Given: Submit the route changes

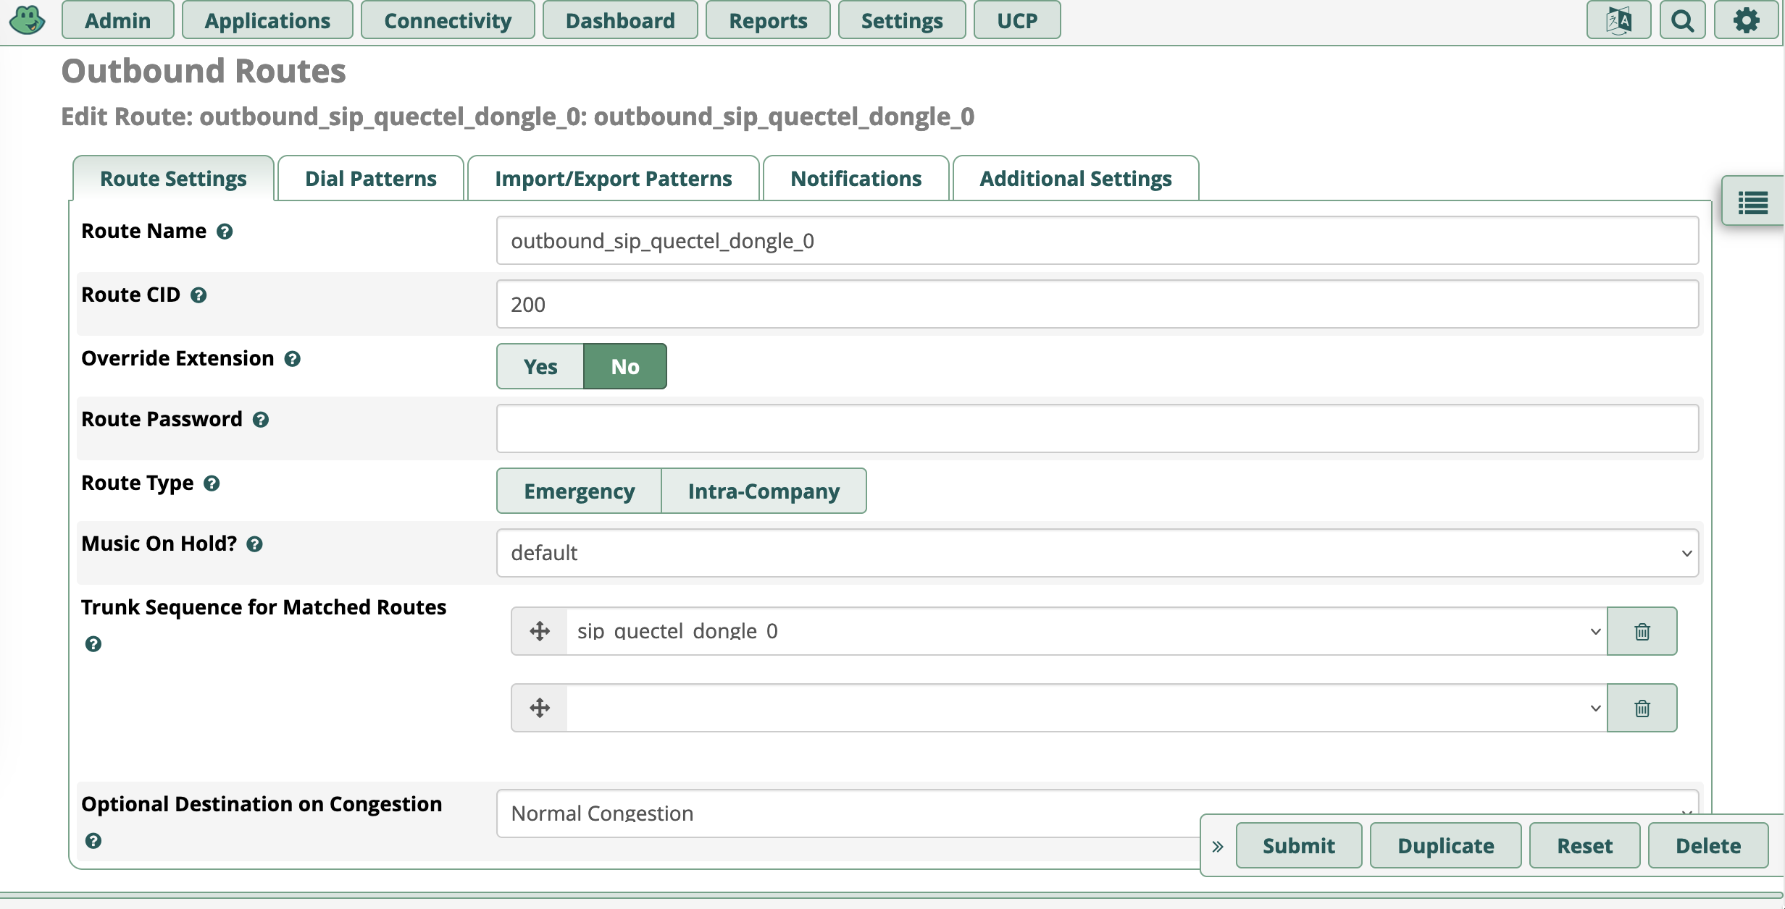Looking at the screenshot, I should (1297, 845).
